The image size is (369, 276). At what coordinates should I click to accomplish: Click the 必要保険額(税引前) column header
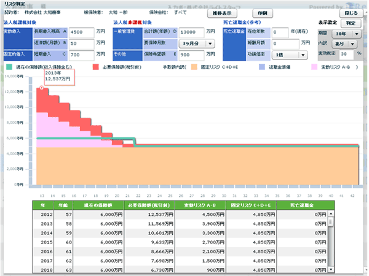(x=149, y=205)
